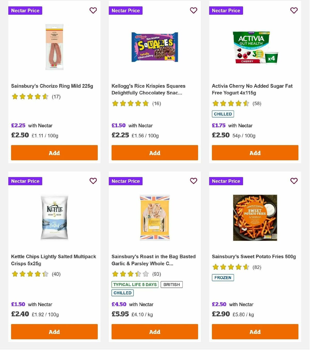Open the Sainsbury's Chorizo Ring product page
The width and height of the screenshot is (310, 350).
[52, 86]
